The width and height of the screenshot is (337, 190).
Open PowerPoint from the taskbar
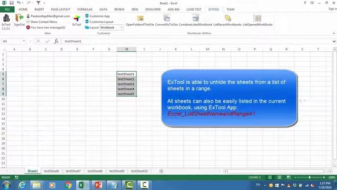pos(98,185)
